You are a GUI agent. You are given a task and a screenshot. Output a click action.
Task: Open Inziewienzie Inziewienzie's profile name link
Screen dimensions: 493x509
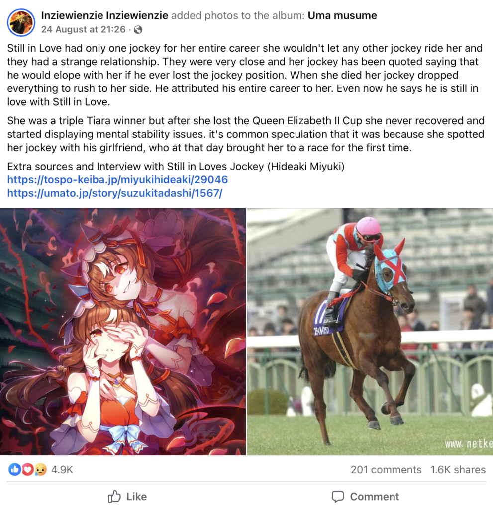pos(104,15)
